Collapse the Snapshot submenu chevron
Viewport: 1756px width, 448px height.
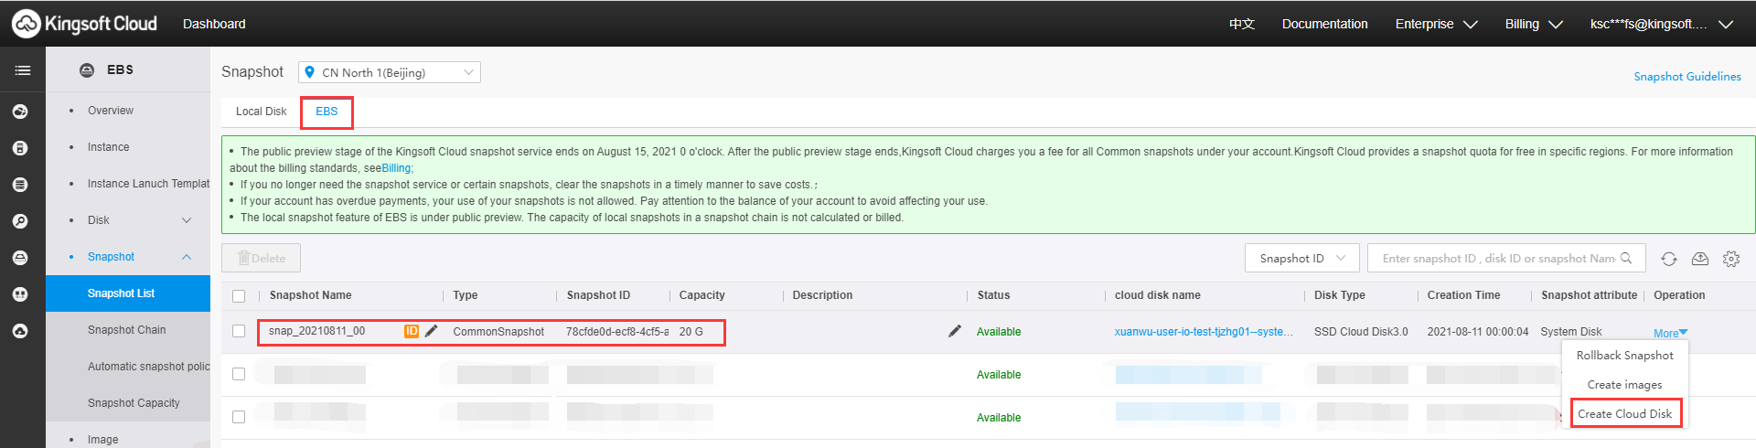click(187, 257)
